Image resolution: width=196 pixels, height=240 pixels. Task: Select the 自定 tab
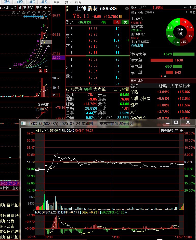pyautogui.click(x=57, y=3)
